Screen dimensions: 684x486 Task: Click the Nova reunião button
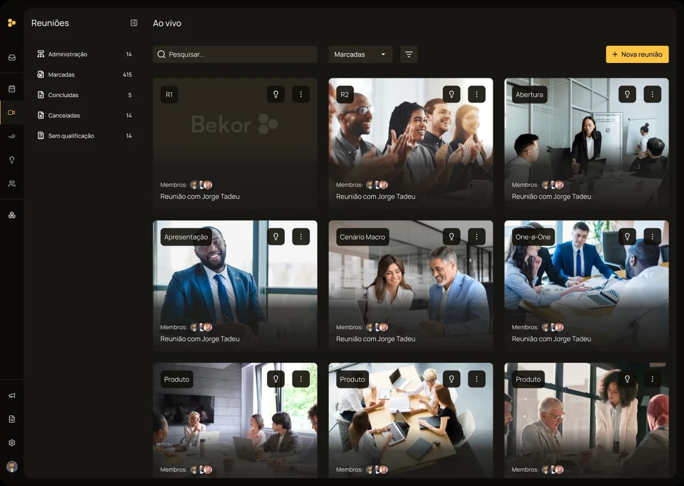637,54
